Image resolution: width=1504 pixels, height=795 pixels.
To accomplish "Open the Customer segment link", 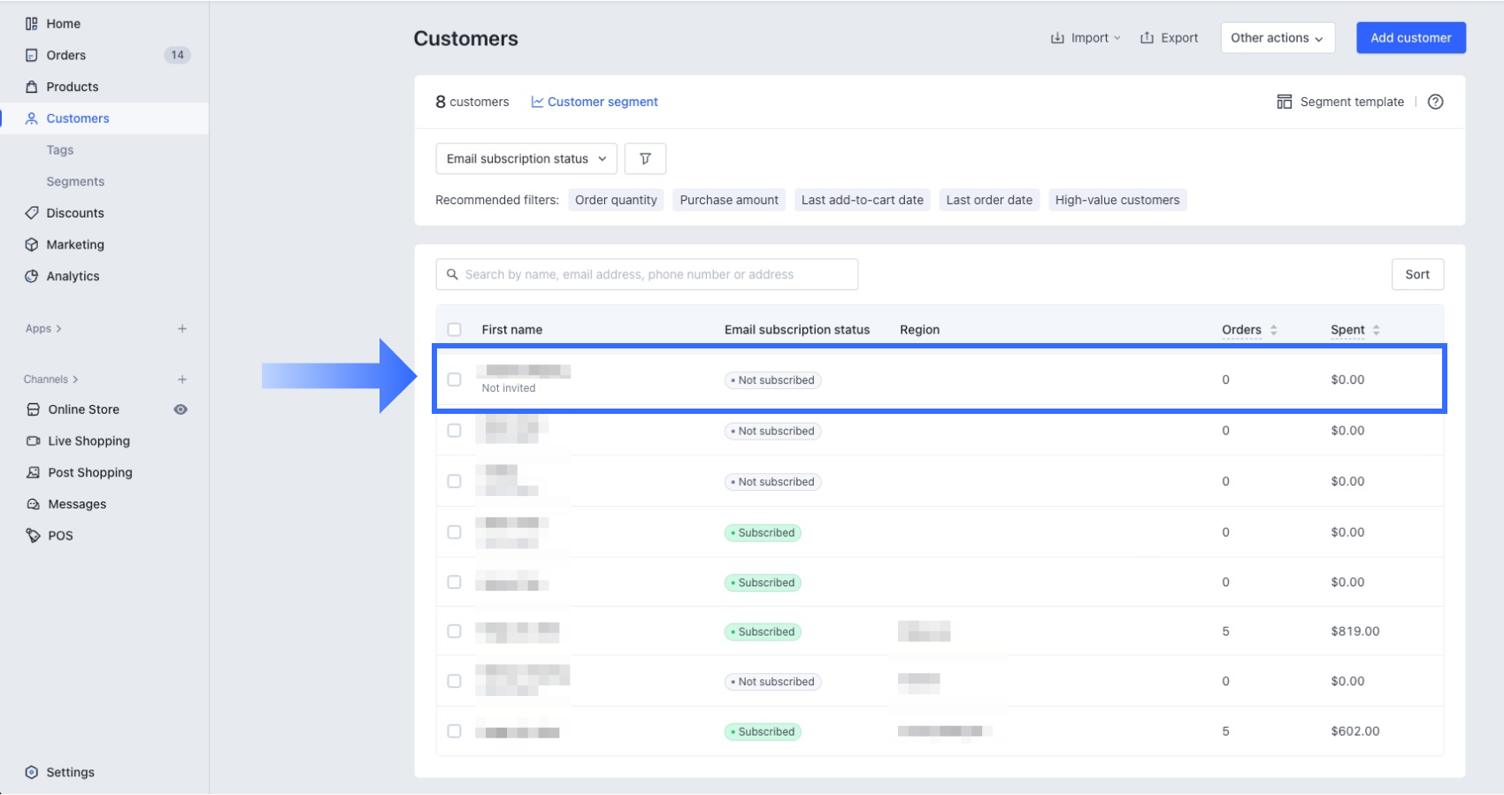I will pos(595,102).
